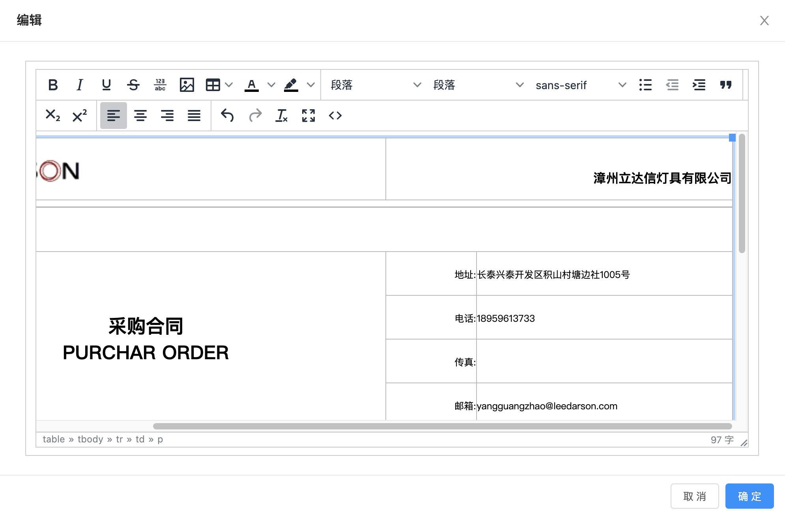Clear text formatting
The height and width of the screenshot is (515, 785).
point(281,116)
